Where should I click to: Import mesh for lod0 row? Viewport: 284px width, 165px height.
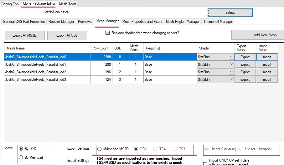(x=267, y=57)
